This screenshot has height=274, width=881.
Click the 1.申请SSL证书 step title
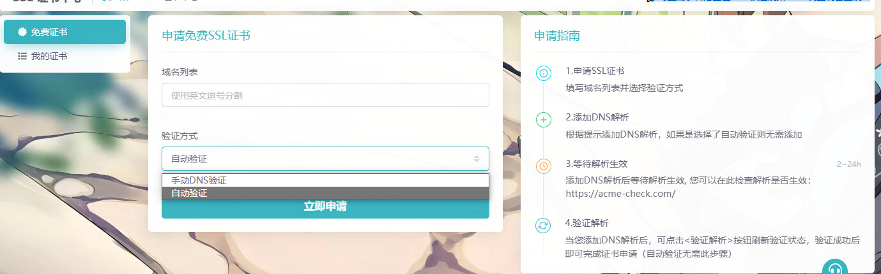tap(595, 71)
